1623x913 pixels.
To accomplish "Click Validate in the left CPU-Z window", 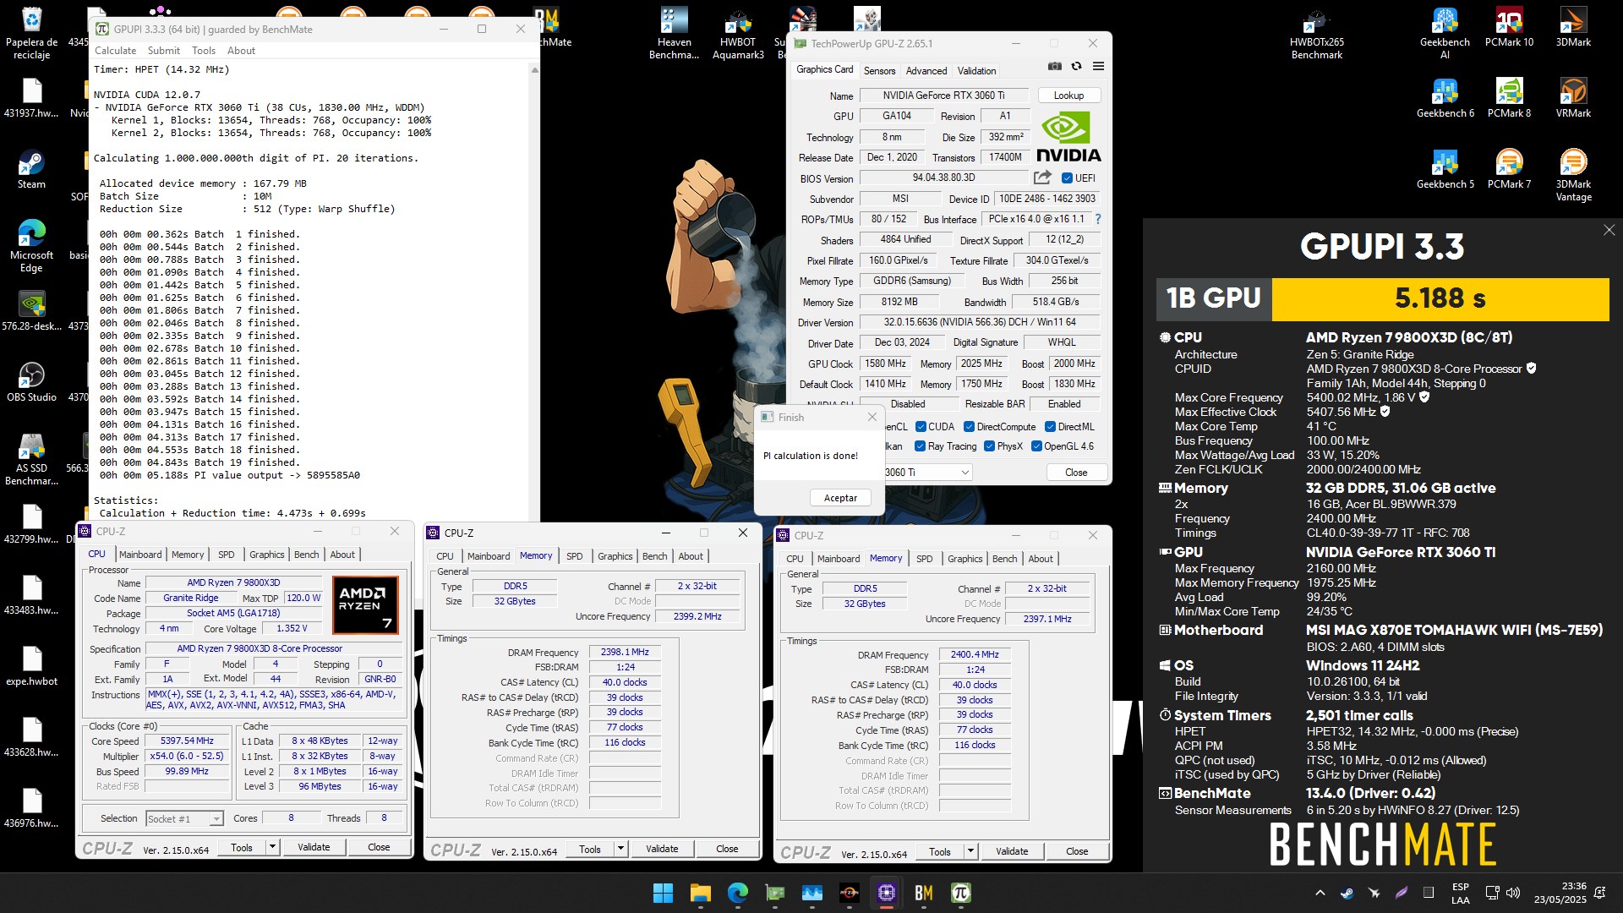I will 314,847.
